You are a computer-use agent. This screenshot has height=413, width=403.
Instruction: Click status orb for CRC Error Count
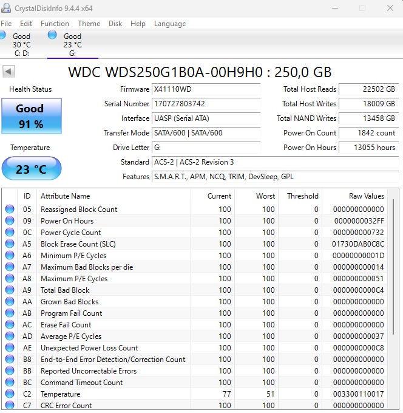[10, 405]
